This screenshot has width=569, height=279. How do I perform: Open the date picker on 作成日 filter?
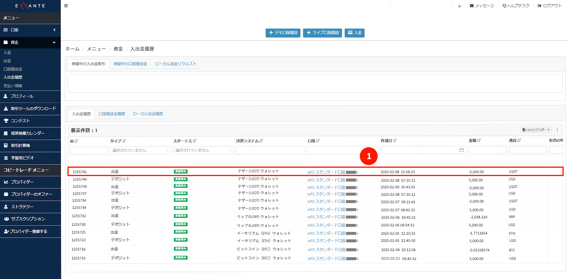point(462,150)
